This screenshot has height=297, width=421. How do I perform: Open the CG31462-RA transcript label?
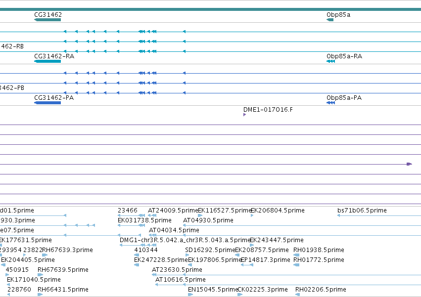[54, 56]
